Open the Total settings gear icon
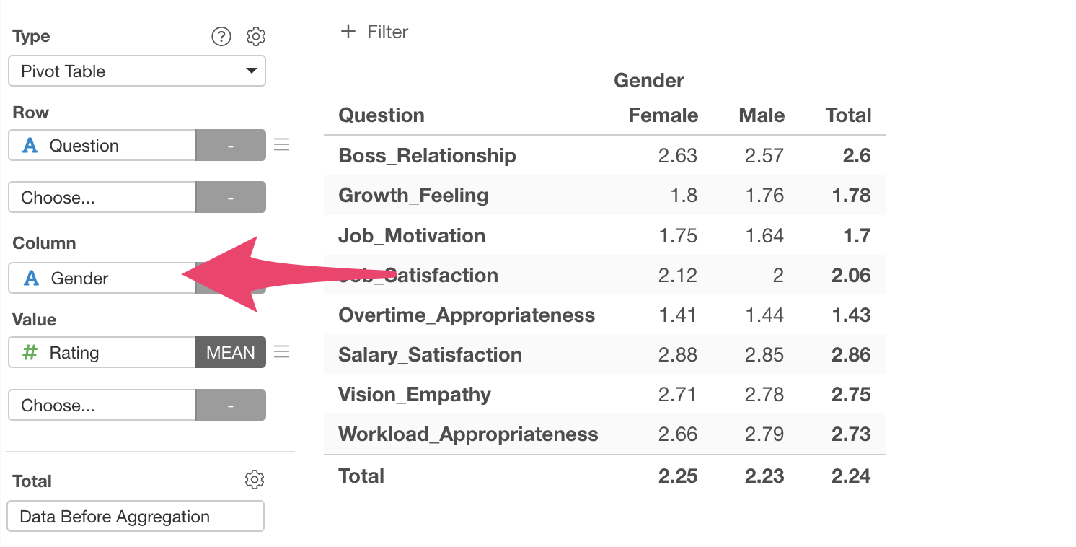1076x547 pixels. [254, 480]
